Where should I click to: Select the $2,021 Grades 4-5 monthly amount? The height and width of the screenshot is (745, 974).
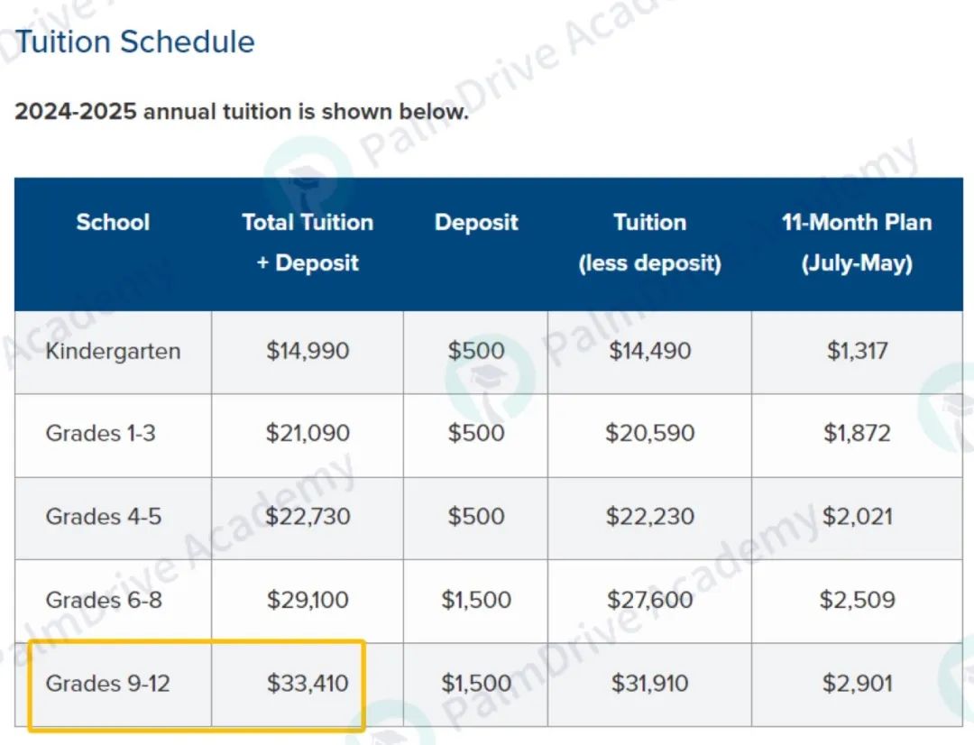click(858, 516)
